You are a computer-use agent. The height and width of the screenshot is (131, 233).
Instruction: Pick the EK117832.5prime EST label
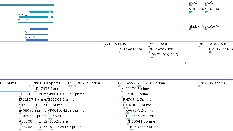tap(33, 94)
